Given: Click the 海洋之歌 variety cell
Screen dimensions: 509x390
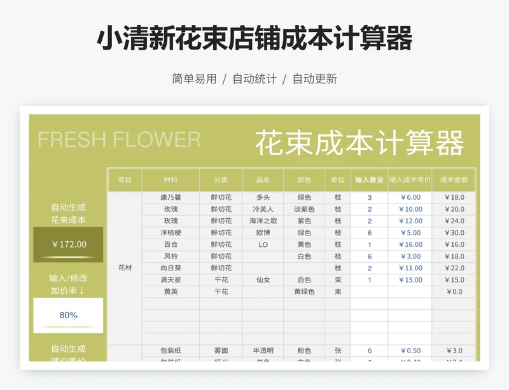Looking at the screenshot, I should pyautogui.click(x=263, y=221).
